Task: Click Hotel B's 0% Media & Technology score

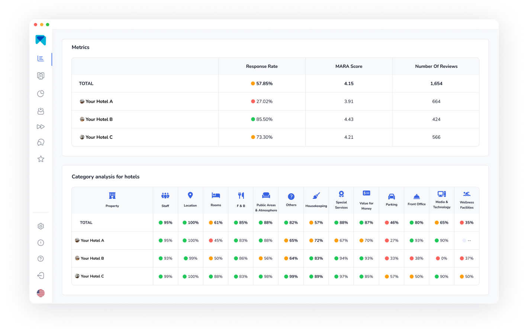Action: pyautogui.click(x=444, y=258)
